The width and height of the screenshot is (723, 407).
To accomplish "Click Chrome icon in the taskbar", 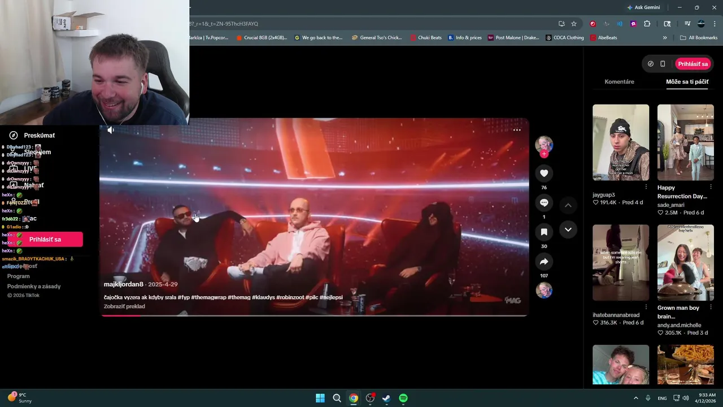I will [x=353, y=398].
